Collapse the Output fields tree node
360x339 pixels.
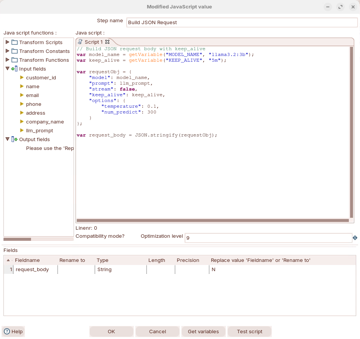pyautogui.click(x=7, y=139)
